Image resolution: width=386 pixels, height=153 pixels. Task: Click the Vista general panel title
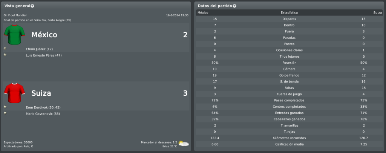[x=17, y=6]
